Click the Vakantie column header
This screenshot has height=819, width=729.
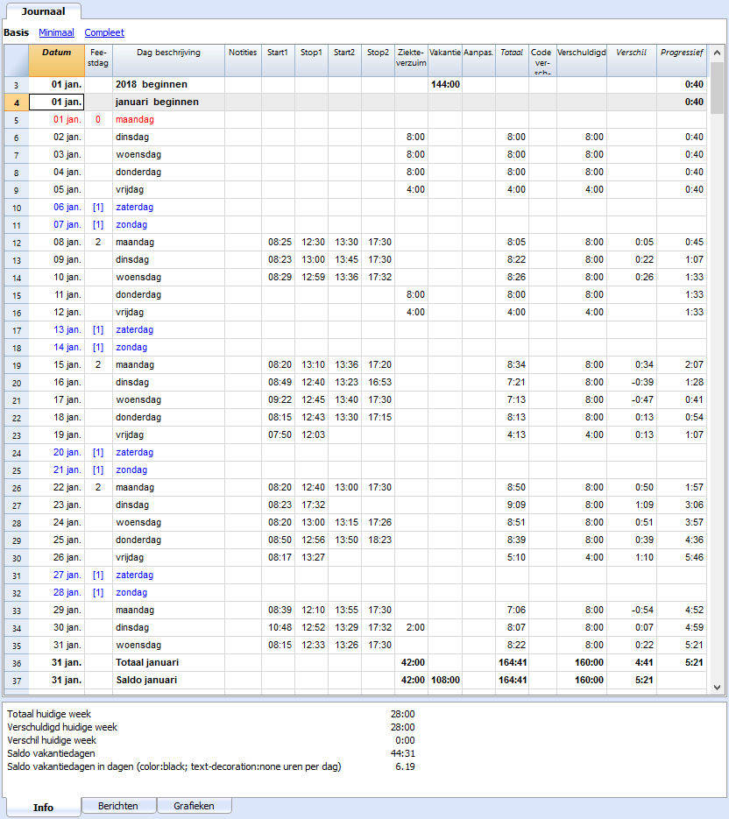click(445, 60)
